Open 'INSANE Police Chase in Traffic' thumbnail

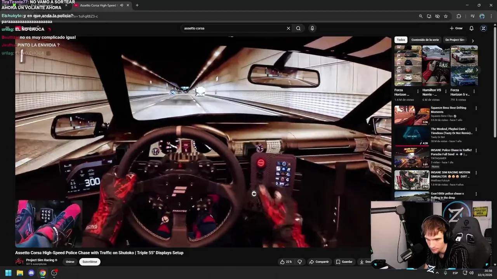point(412,158)
